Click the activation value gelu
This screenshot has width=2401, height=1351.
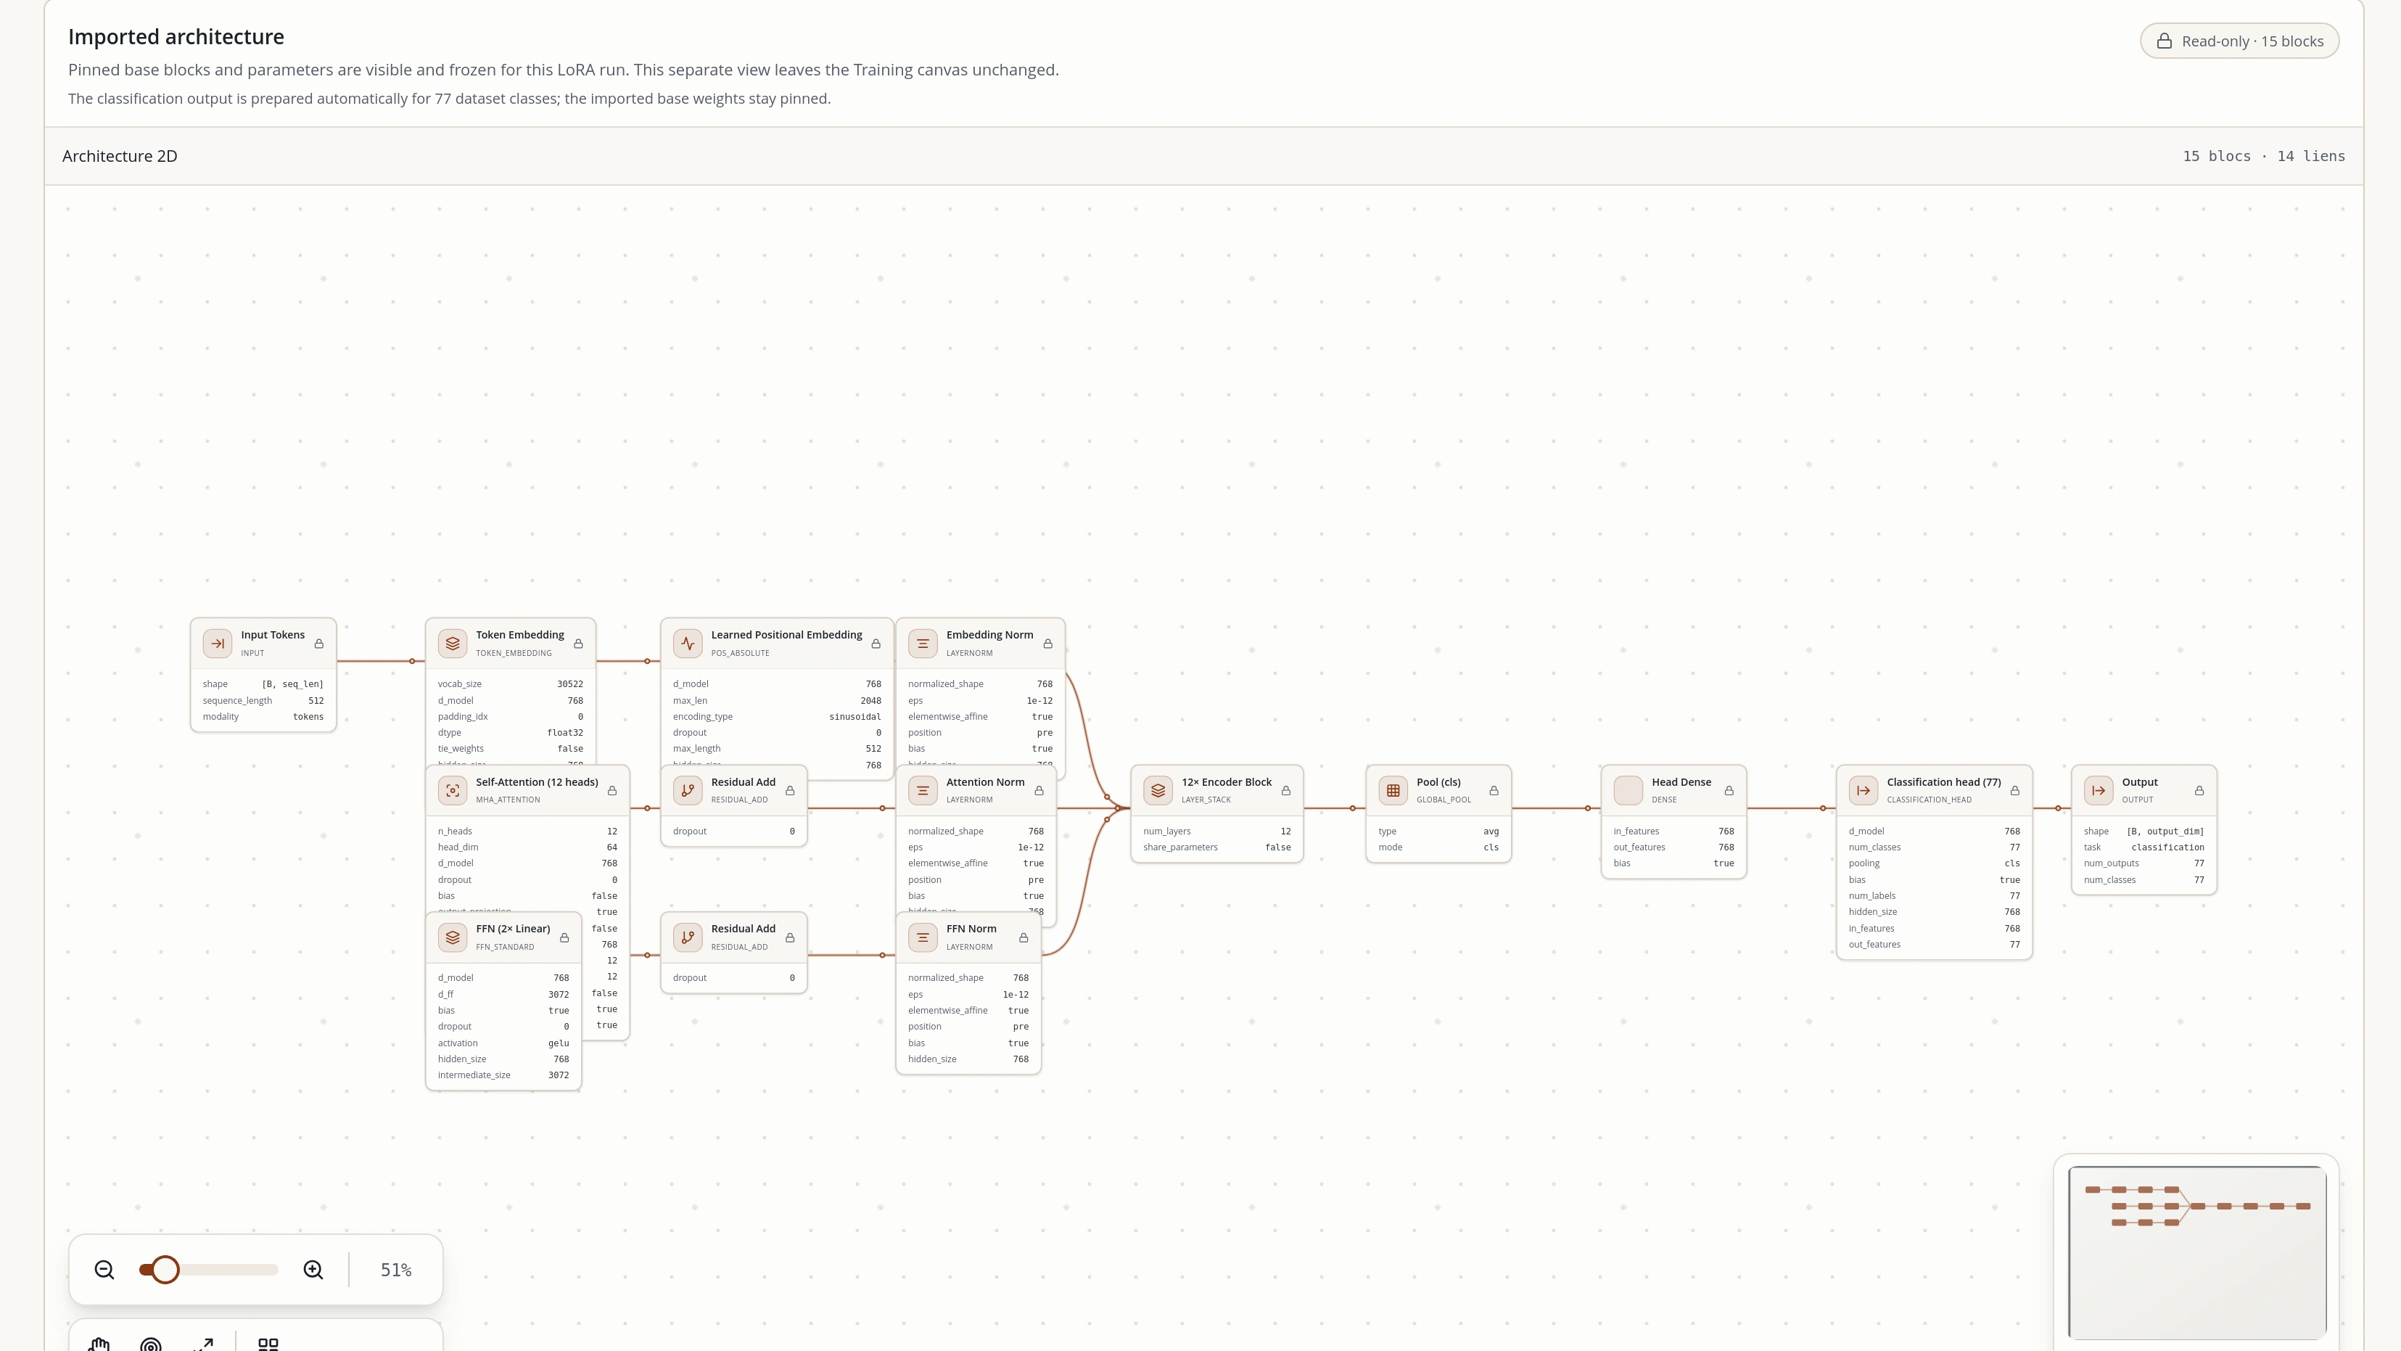tap(559, 1043)
